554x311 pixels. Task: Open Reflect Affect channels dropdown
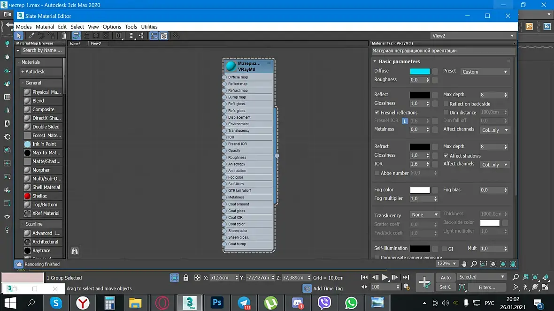[495, 130]
